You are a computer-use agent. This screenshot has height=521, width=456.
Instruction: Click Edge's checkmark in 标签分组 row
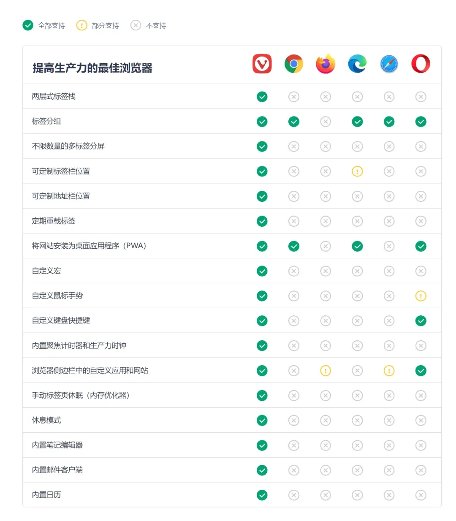[x=358, y=122]
